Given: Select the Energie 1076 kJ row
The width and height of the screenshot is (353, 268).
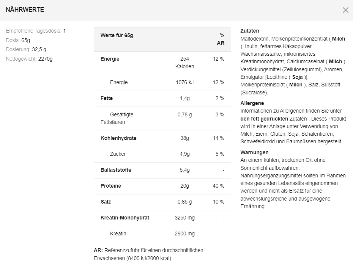Looking at the screenshot, I should pyautogui.click(x=162, y=82).
